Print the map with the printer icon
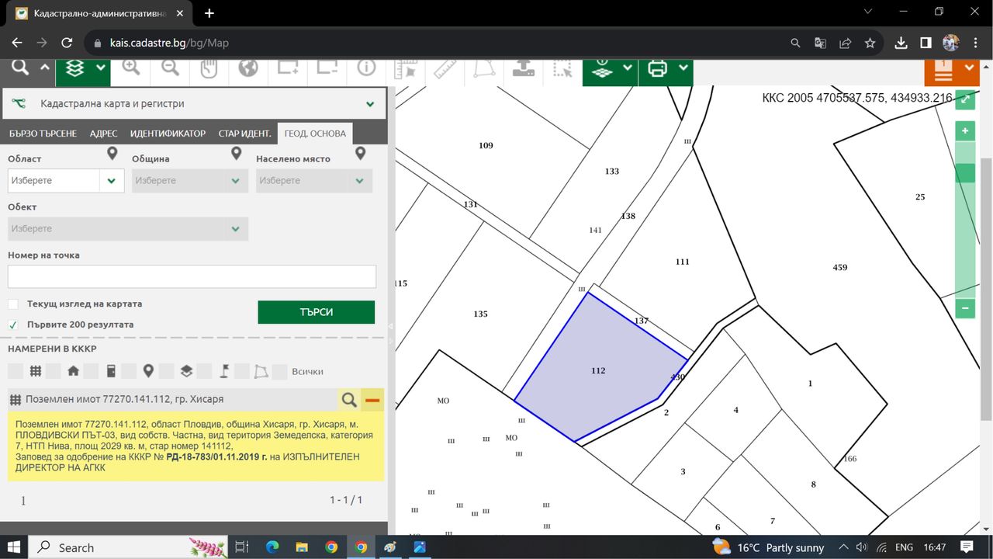993x559 pixels. coord(657,68)
